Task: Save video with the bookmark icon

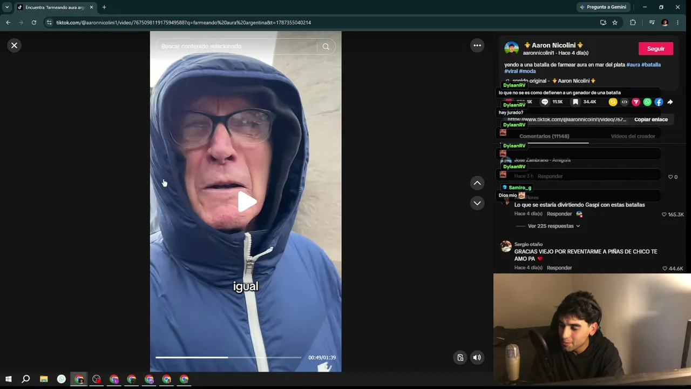Action: coord(575,102)
